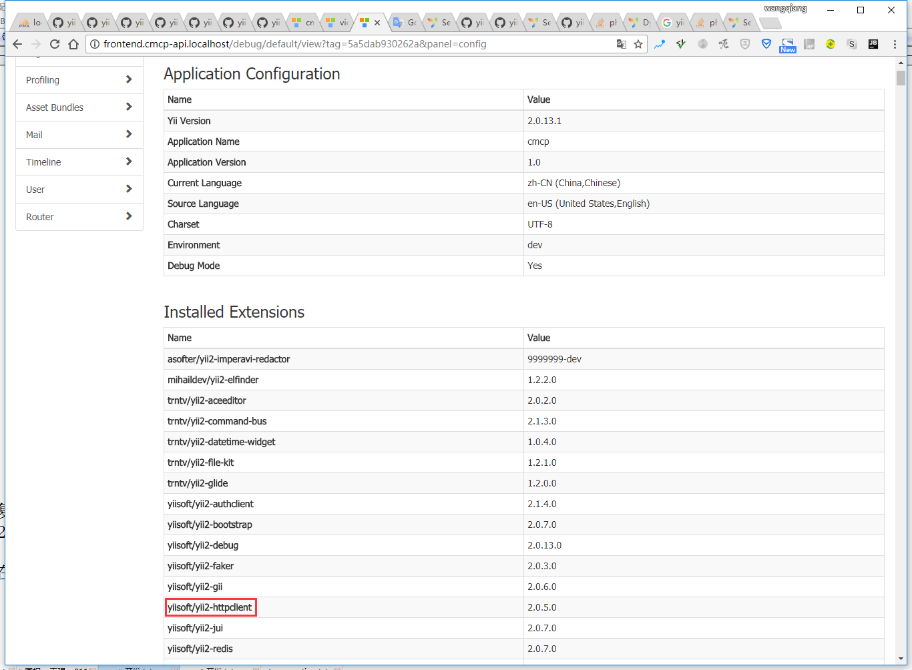The width and height of the screenshot is (912, 670).
Task: Switch to the Google Translate tab
Action: pos(405,23)
